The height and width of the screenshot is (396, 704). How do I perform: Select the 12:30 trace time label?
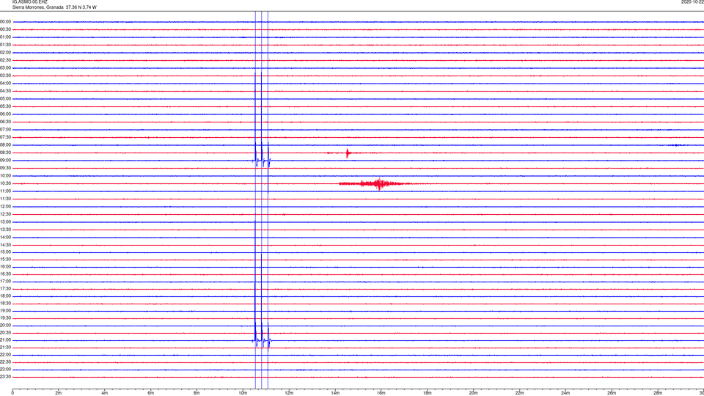pos(5,214)
